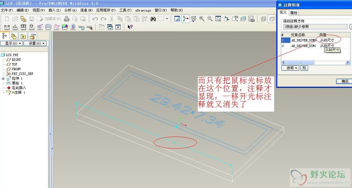352x188 pixels.
Task: Toggle the Spin center icon
Action: (x=185, y=19)
